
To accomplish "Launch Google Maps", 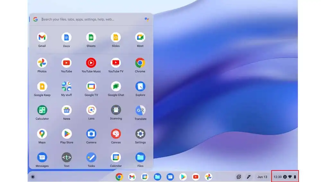I will click(x=42, y=134).
